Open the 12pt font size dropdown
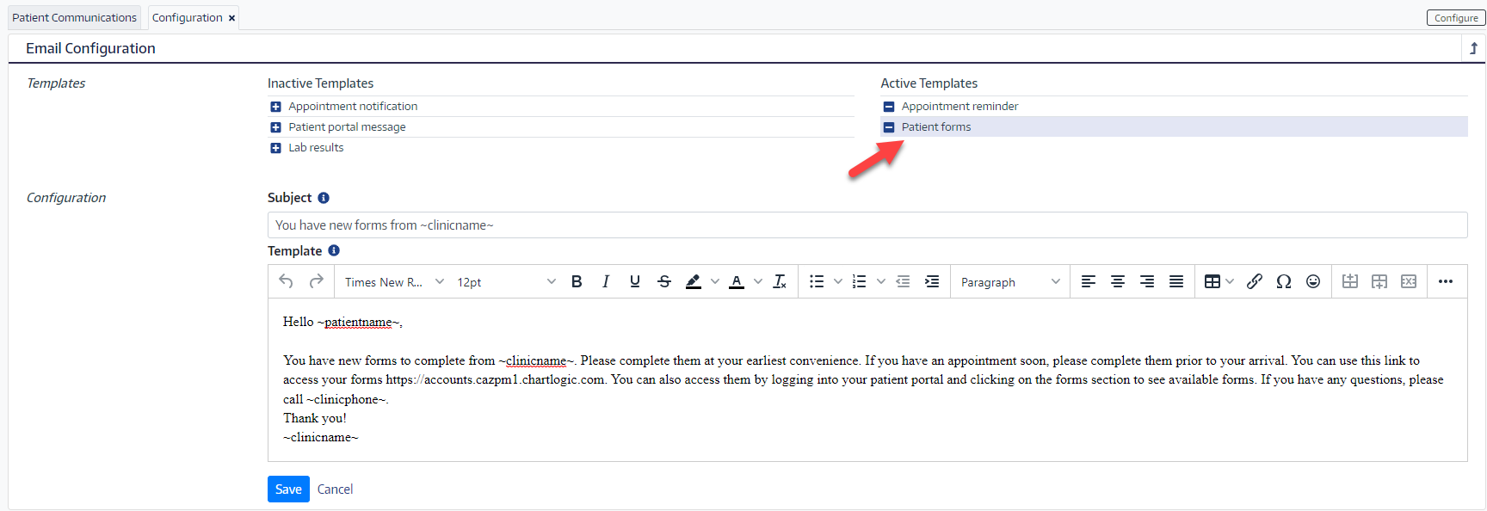This screenshot has width=1487, height=511. coord(506,282)
